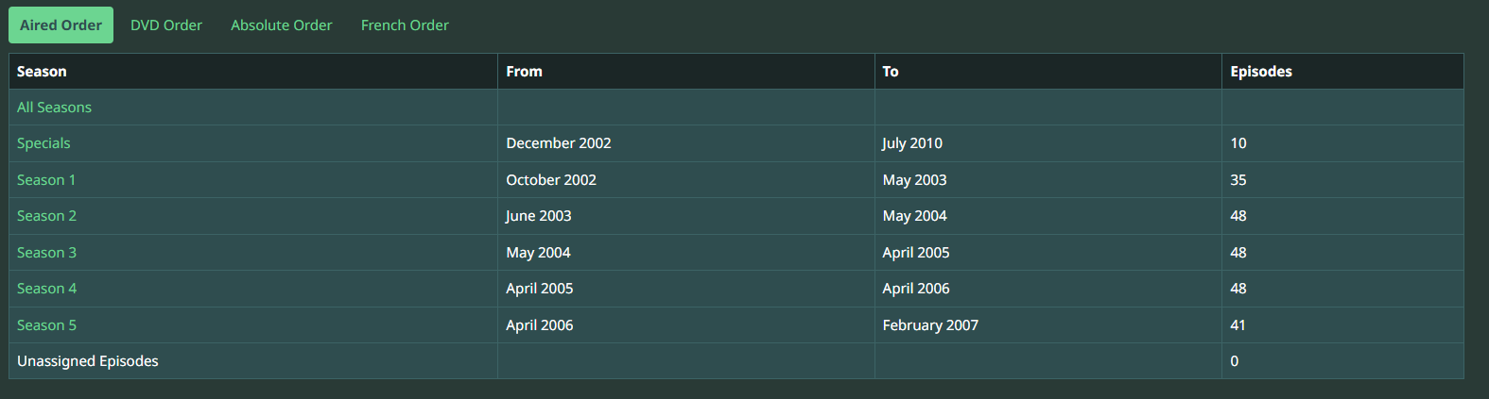The width and height of the screenshot is (1489, 399).
Task: Click the Season 4 link
Action: click(46, 289)
